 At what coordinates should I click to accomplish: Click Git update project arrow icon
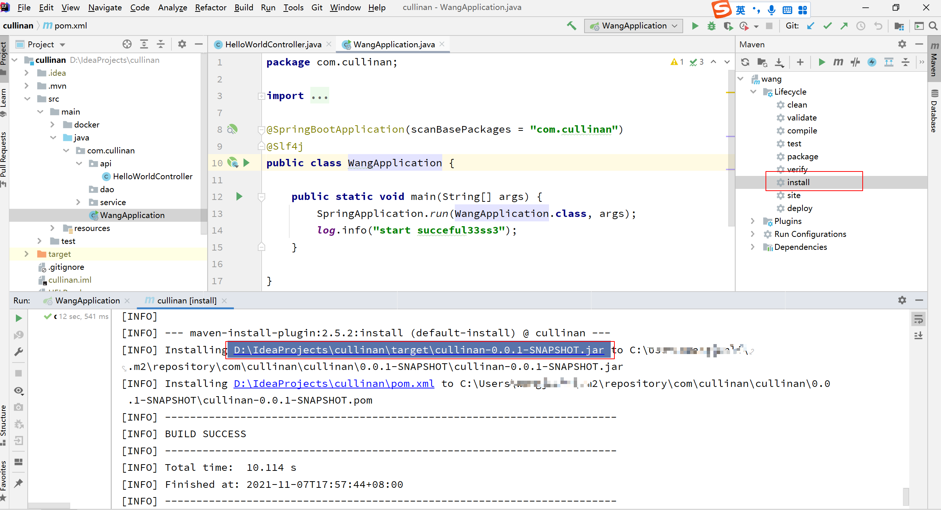point(811,26)
